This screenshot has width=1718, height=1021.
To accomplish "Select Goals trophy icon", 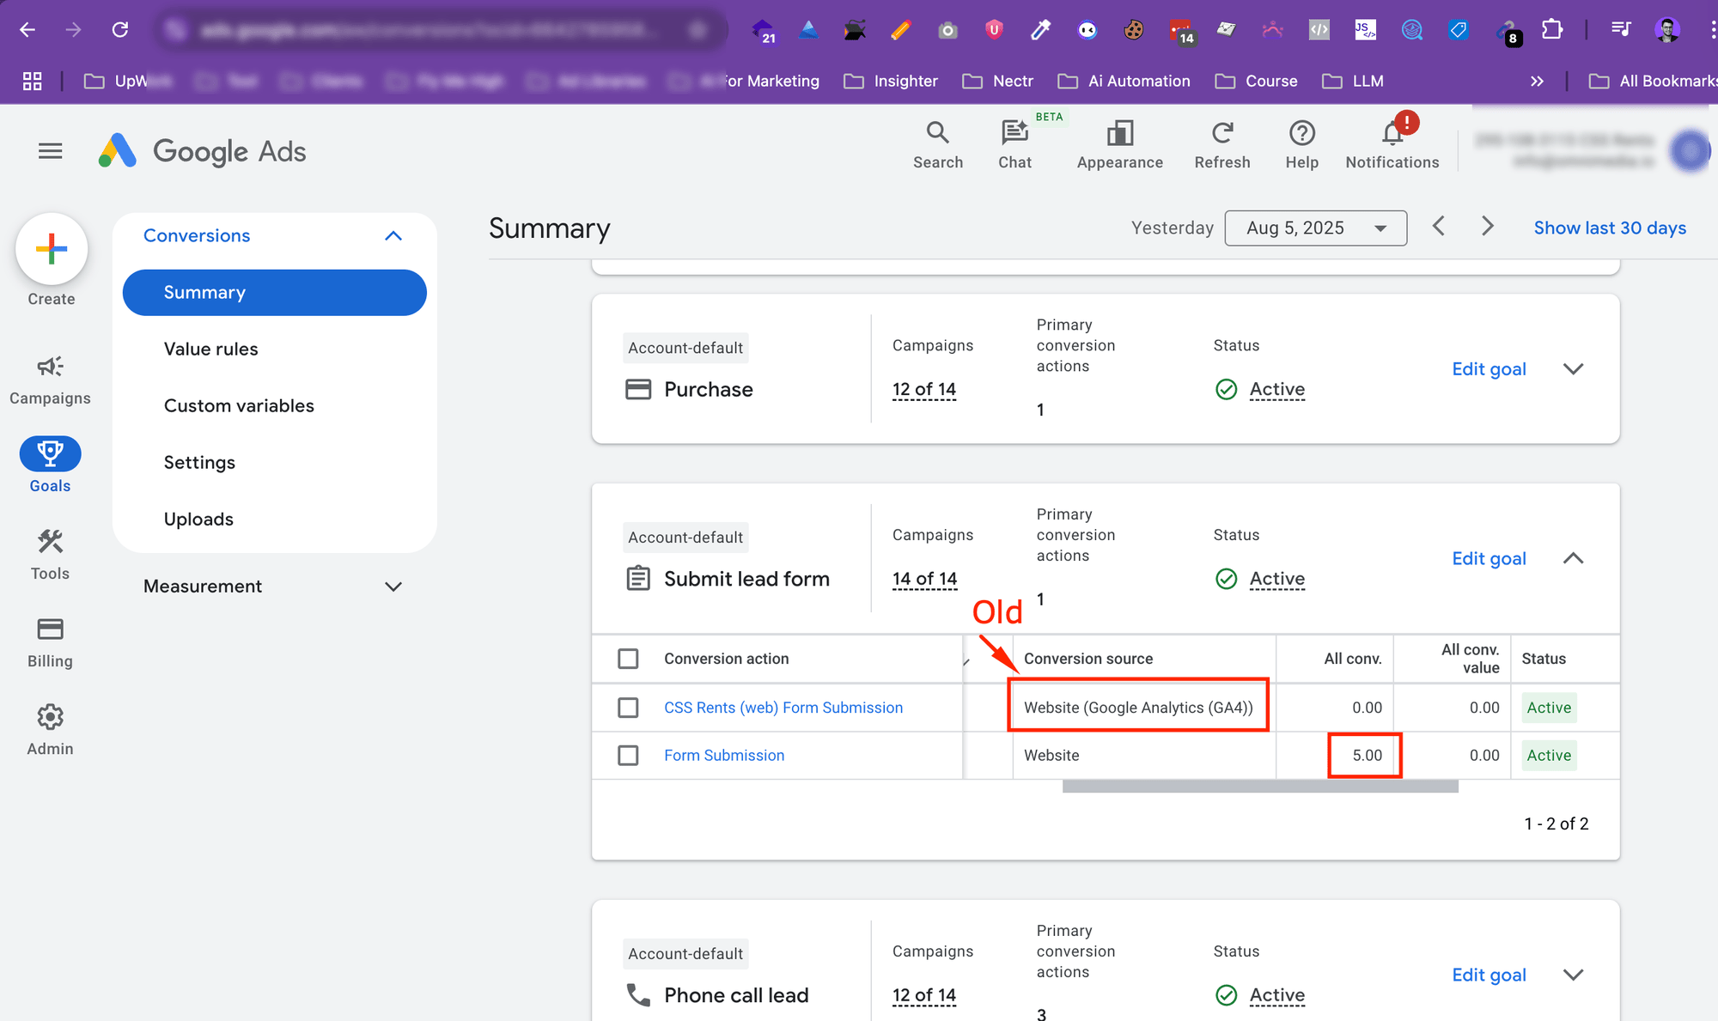I will [50, 453].
